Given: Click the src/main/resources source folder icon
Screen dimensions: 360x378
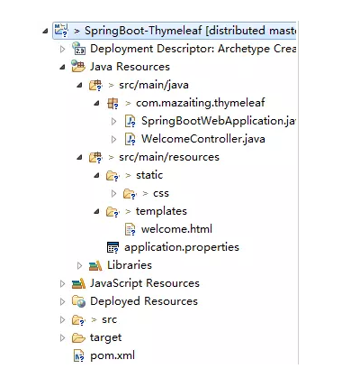Looking at the screenshot, I should click(x=95, y=157).
